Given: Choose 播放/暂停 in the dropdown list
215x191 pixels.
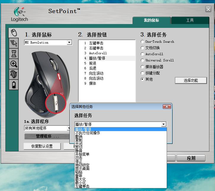Looking at the screenshot, I should (121, 129).
